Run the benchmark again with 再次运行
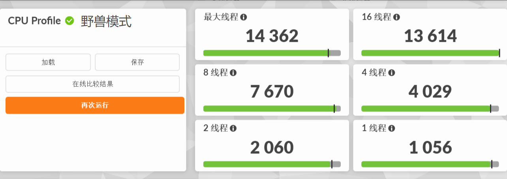 [x=95, y=105]
